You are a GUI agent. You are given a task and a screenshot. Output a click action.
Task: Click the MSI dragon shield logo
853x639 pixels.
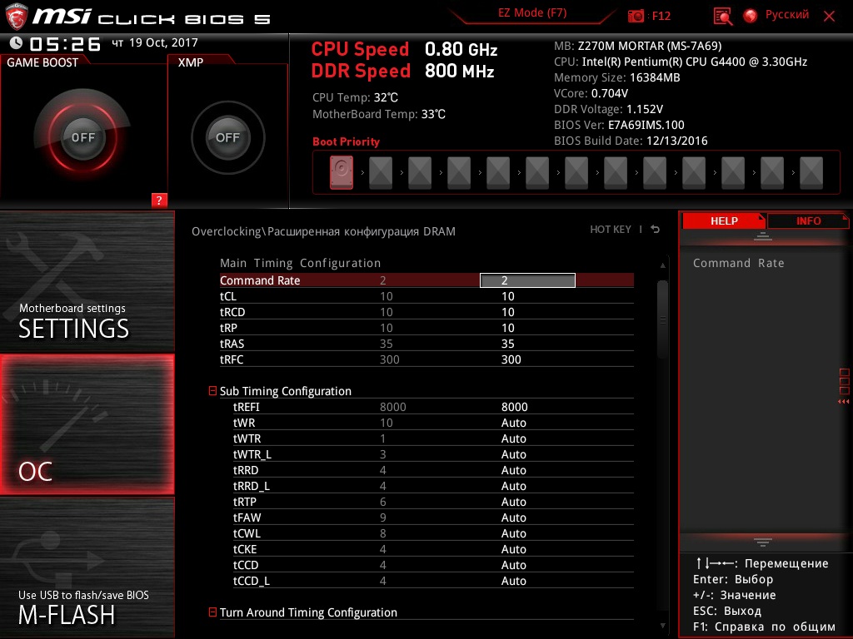(x=17, y=17)
